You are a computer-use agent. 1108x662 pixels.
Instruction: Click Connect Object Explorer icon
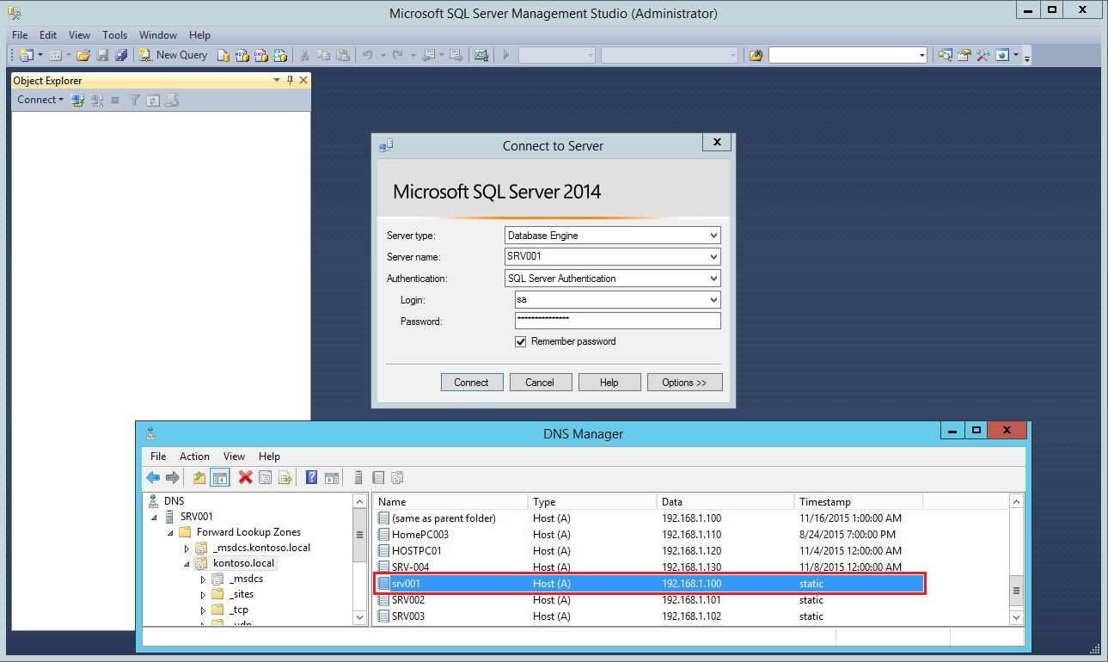[x=78, y=100]
